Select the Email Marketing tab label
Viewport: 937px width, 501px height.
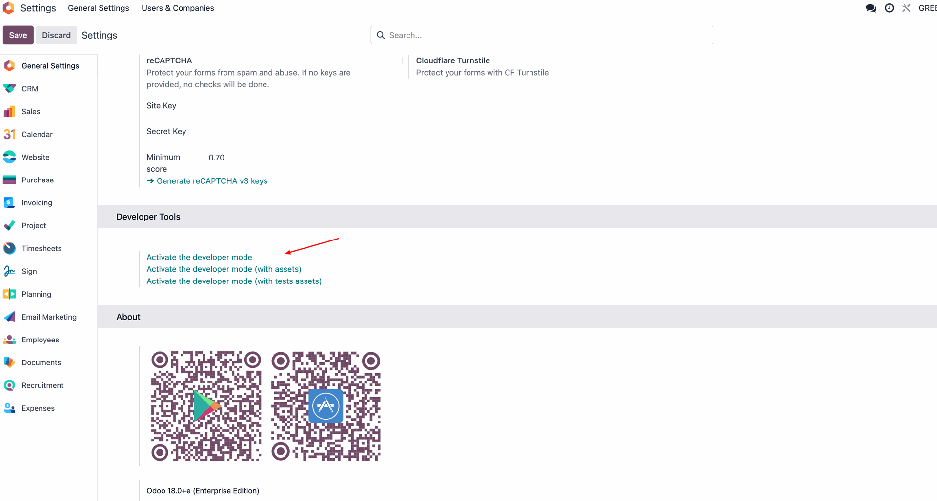tap(49, 317)
